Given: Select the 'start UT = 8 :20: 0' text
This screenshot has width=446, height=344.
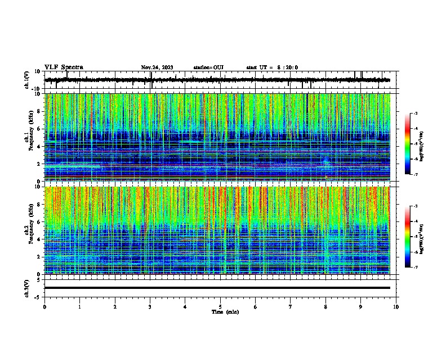Looking at the screenshot, I should click(x=272, y=67).
